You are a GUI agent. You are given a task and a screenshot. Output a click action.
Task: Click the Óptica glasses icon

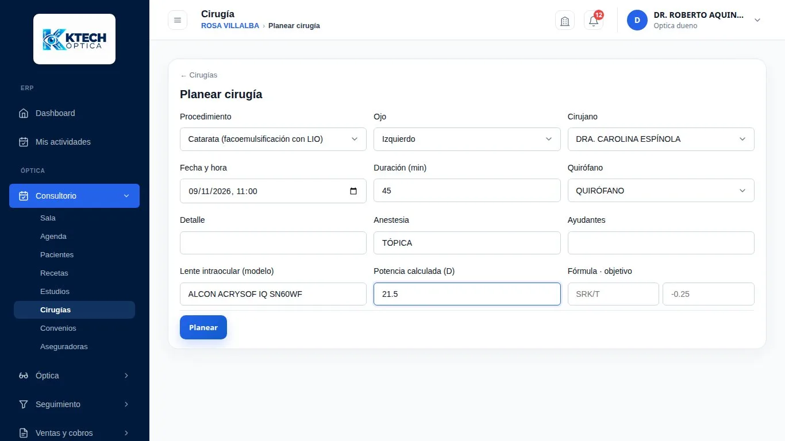24,376
